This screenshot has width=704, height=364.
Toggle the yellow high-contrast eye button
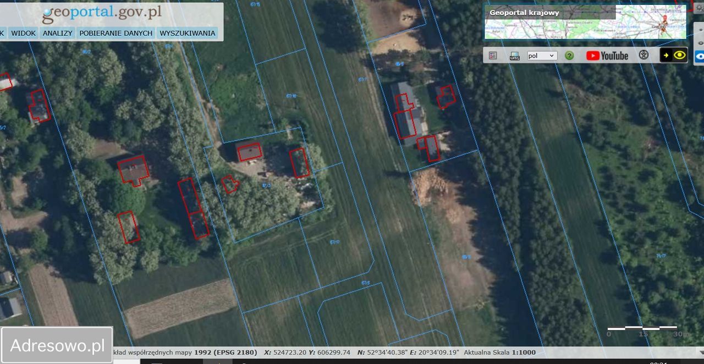[x=674, y=55]
